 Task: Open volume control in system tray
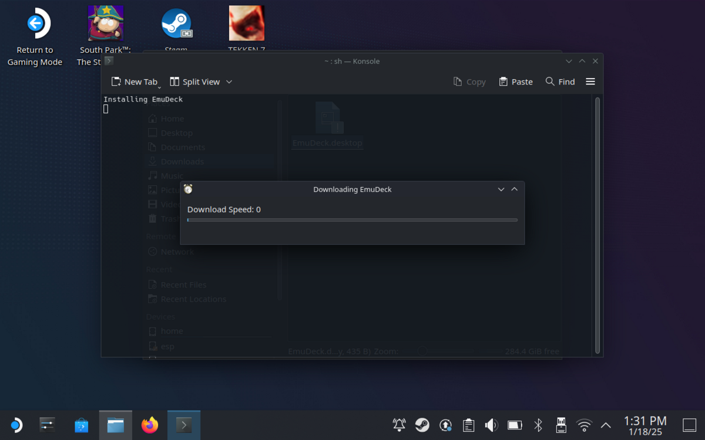tap(491, 425)
